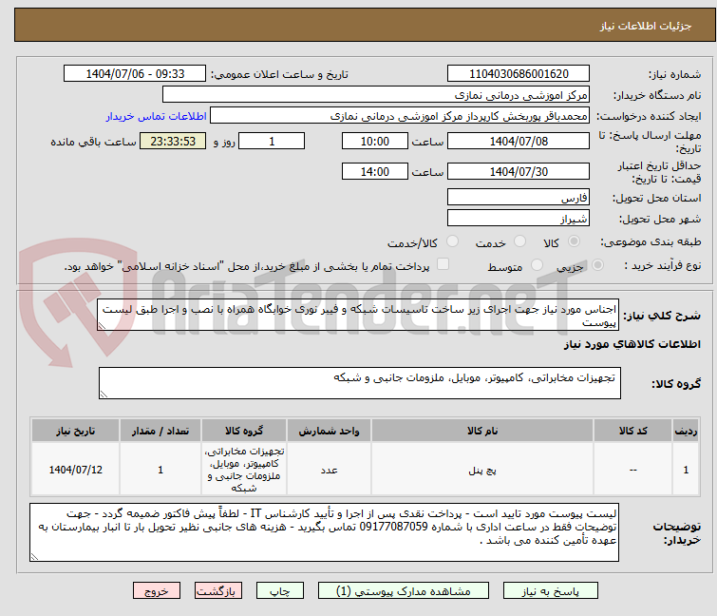717x616 pixels.
Task: Click the چاپ print button
Action: [280, 590]
